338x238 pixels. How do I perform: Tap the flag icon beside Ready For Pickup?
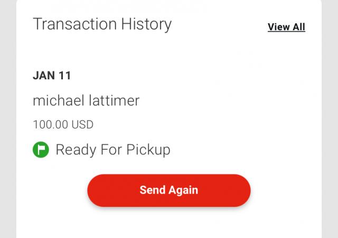41,150
